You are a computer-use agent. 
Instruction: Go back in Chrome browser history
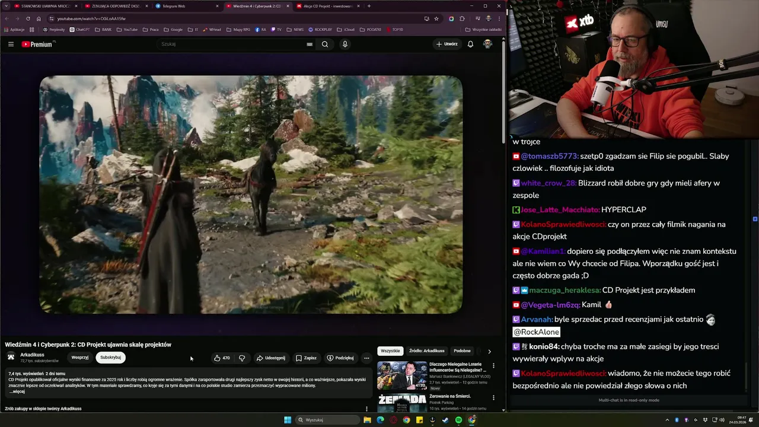click(7, 18)
